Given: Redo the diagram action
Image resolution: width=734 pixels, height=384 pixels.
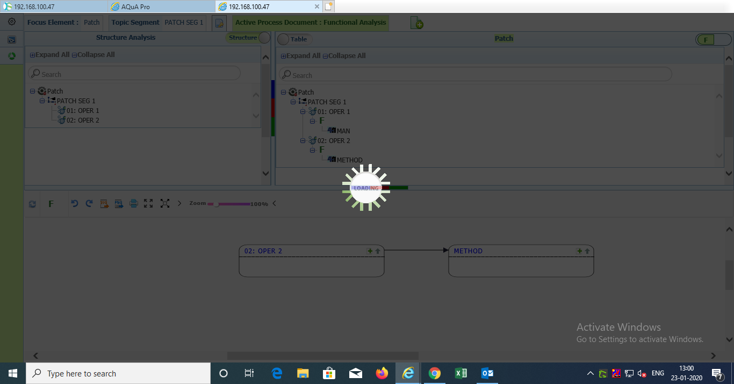Looking at the screenshot, I should 89,203.
